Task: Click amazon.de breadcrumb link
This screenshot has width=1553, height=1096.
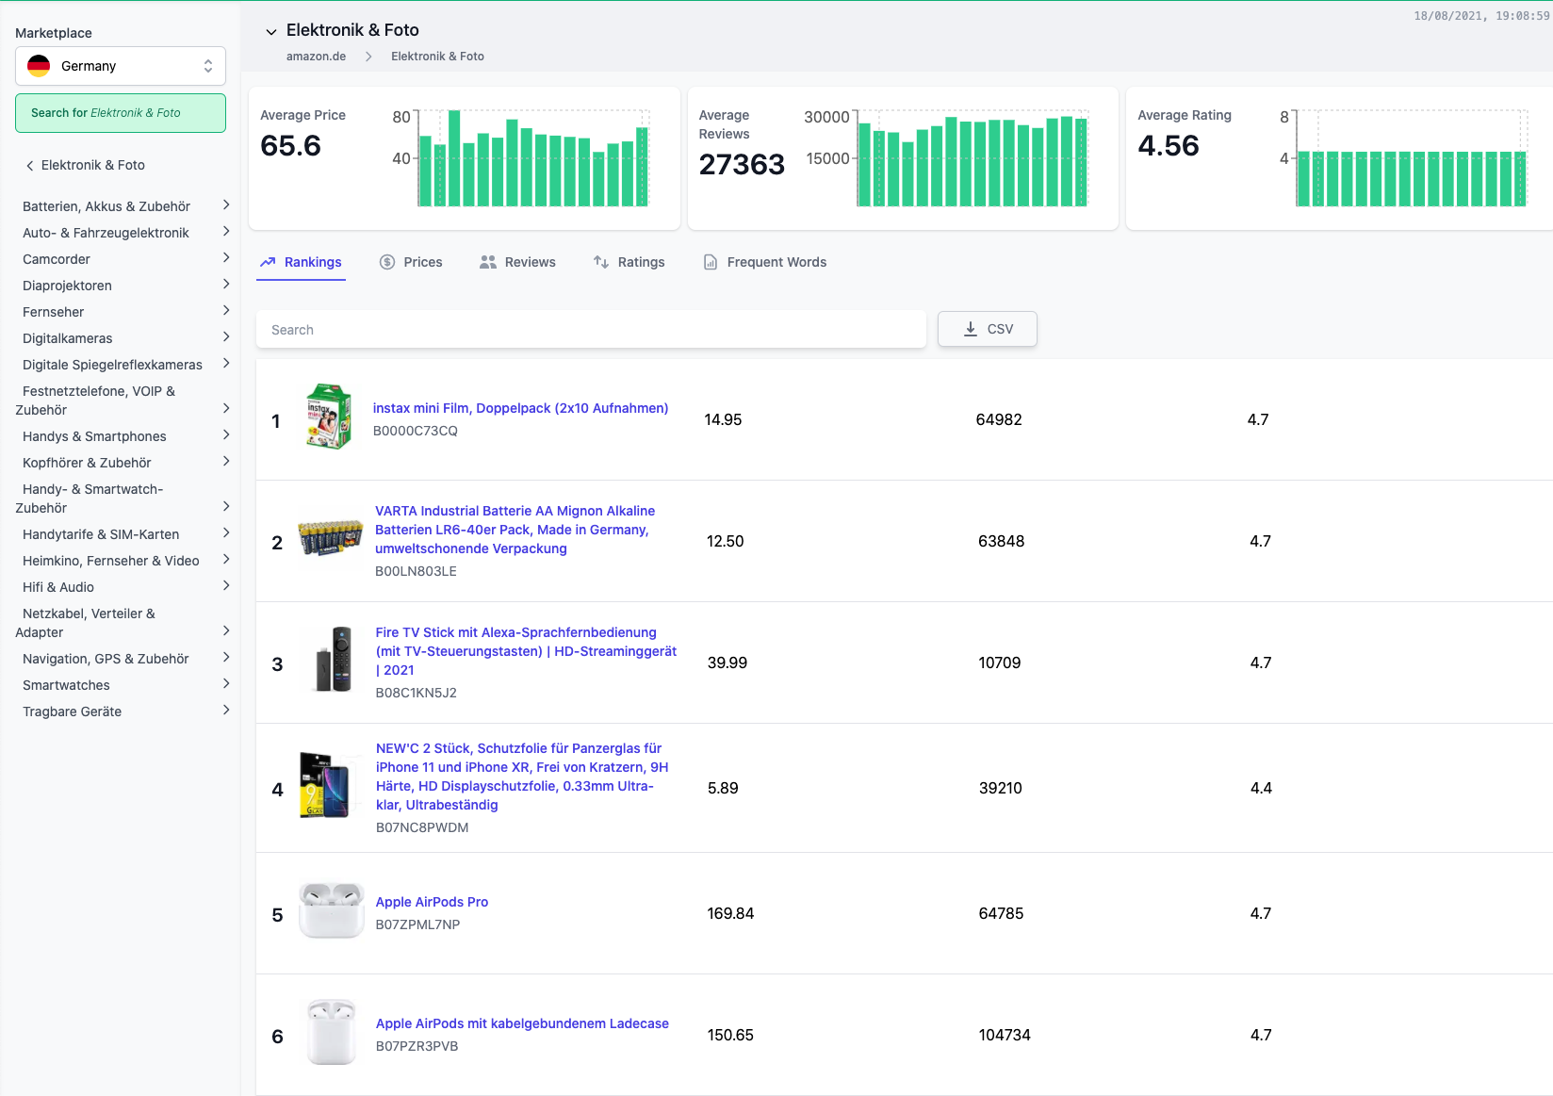Action: [316, 57]
